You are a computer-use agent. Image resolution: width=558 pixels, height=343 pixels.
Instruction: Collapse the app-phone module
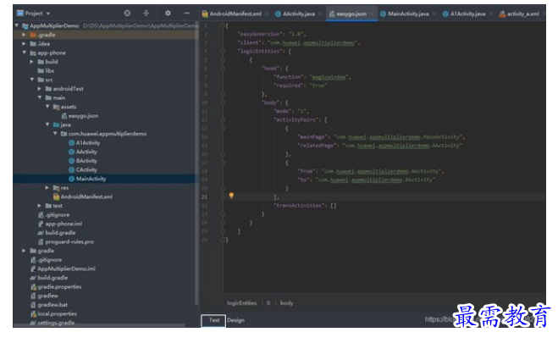click(25, 53)
